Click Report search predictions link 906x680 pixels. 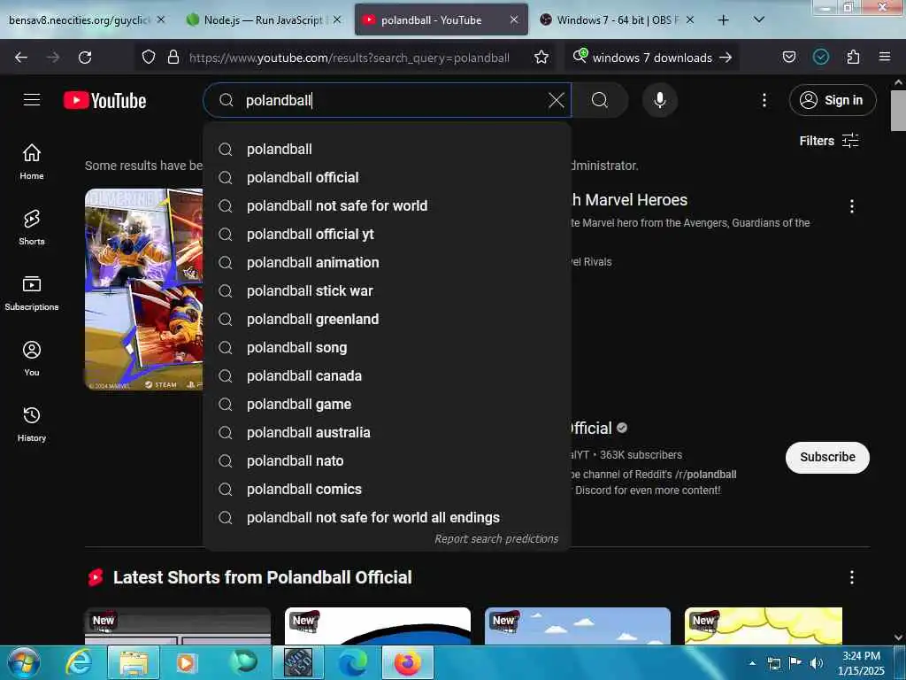[496, 539]
